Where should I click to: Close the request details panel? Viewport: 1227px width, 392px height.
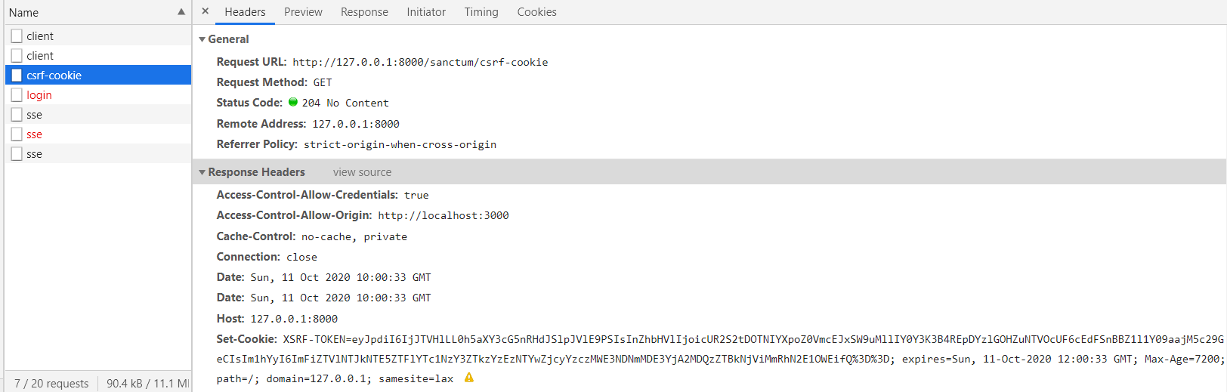coord(205,11)
